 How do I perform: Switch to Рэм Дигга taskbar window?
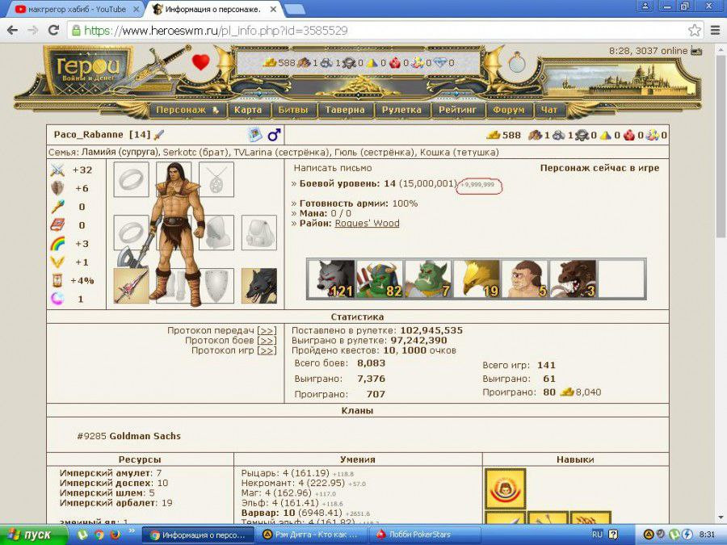pyautogui.click(x=312, y=535)
